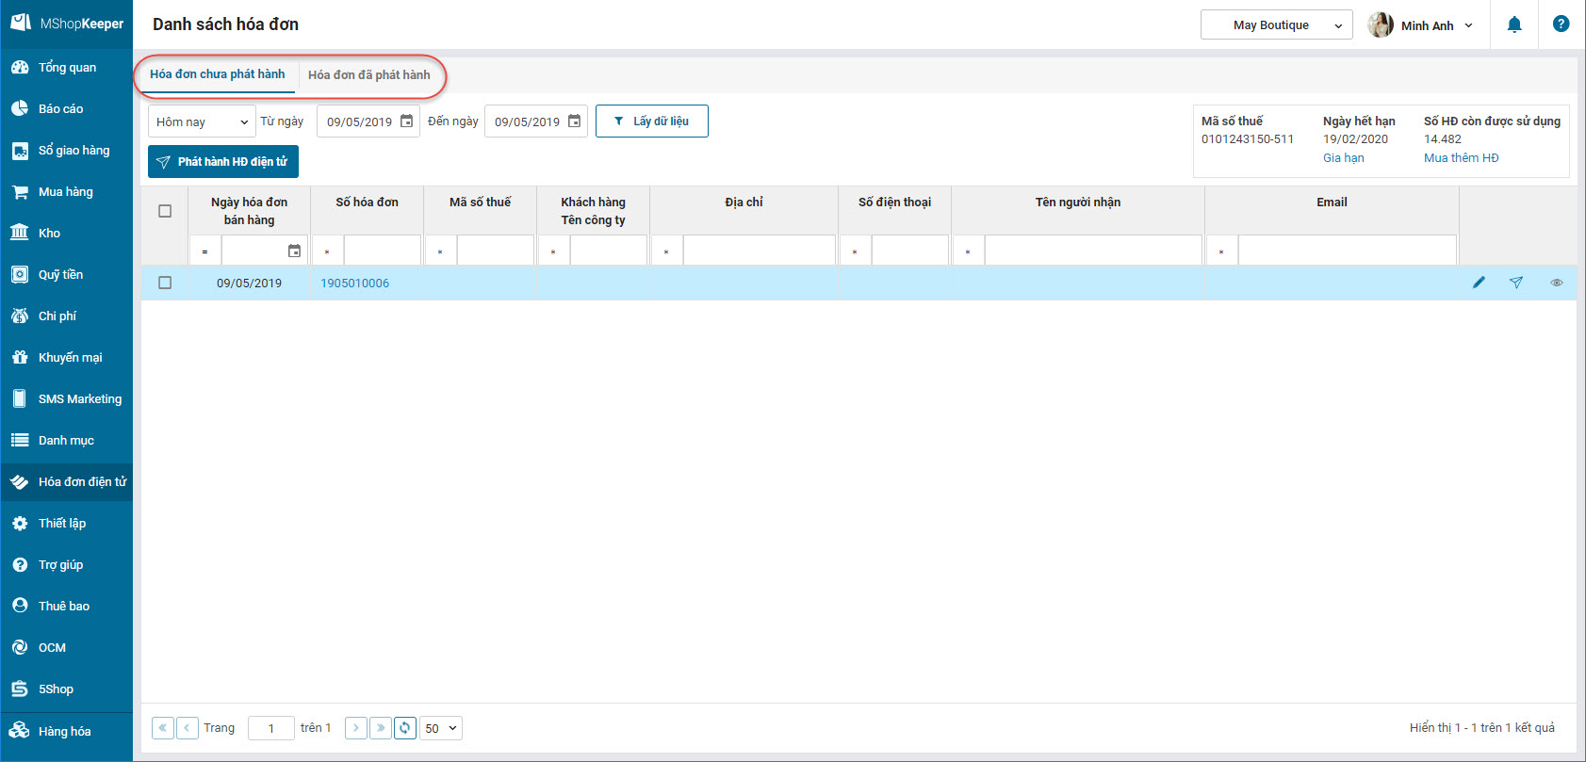Switch to Hóa đơn chưa phát hành tab
1586x762 pixels.
coord(217,74)
